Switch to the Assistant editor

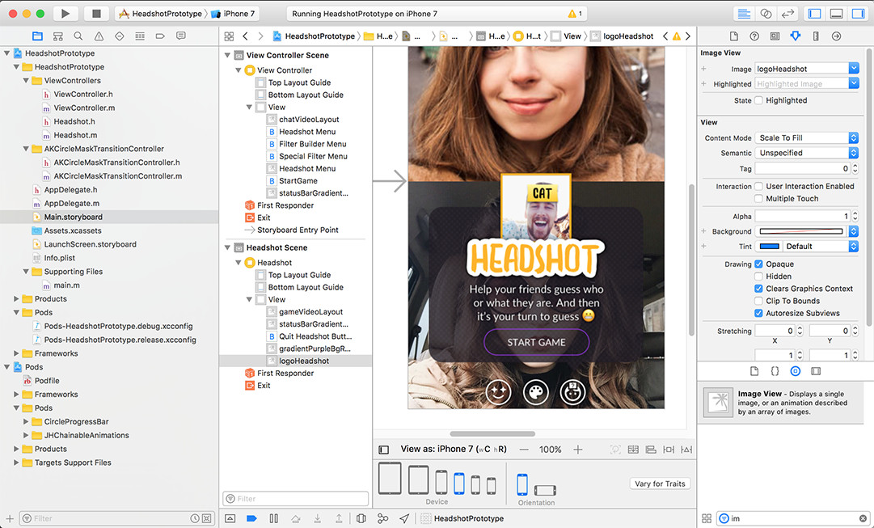766,14
